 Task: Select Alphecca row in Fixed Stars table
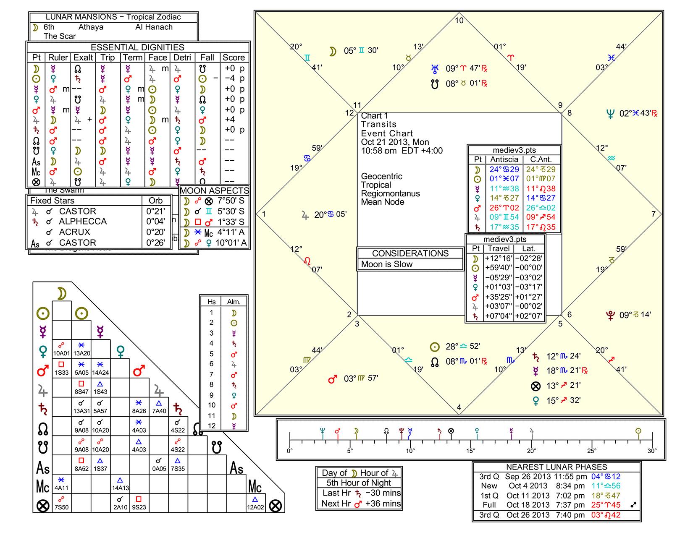(x=83, y=222)
